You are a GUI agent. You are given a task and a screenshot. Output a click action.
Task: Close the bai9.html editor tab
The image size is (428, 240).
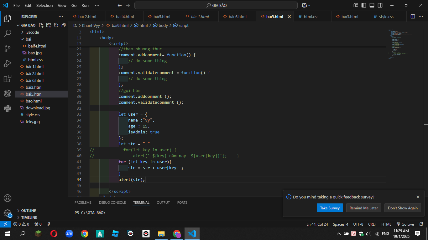pyautogui.click(x=289, y=17)
